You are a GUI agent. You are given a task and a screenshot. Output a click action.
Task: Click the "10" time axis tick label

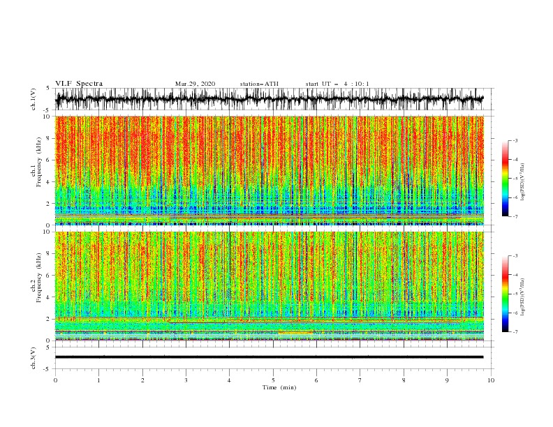point(491,380)
